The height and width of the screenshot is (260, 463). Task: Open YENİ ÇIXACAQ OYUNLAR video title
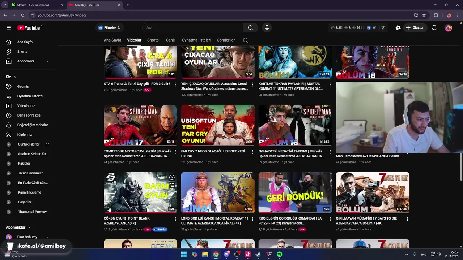pyautogui.click(x=215, y=86)
